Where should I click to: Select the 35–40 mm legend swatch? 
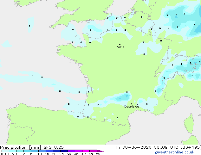[78, 151]
